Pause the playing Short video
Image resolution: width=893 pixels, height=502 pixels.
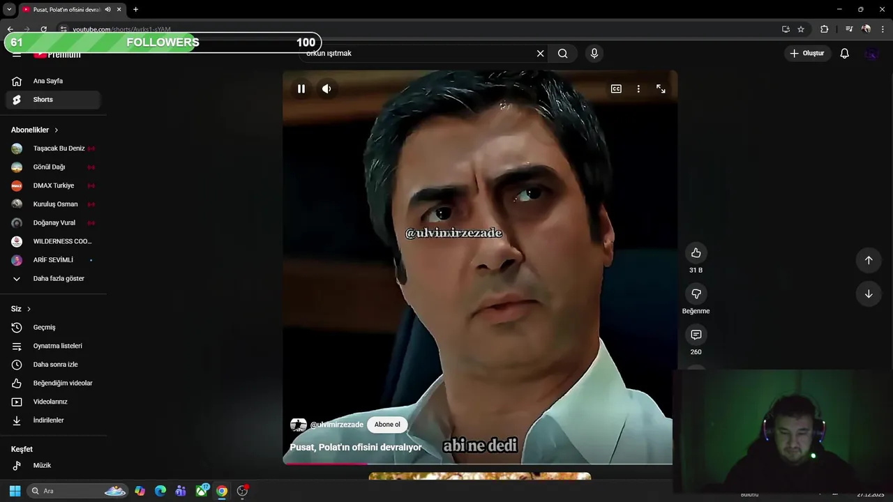point(301,89)
